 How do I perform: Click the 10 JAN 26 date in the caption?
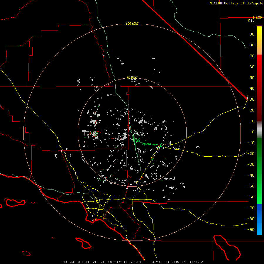coord(176,262)
